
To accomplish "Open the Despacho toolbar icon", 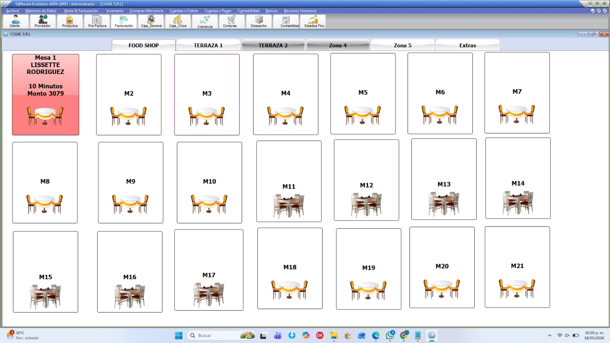I will click(x=259, y=21).
